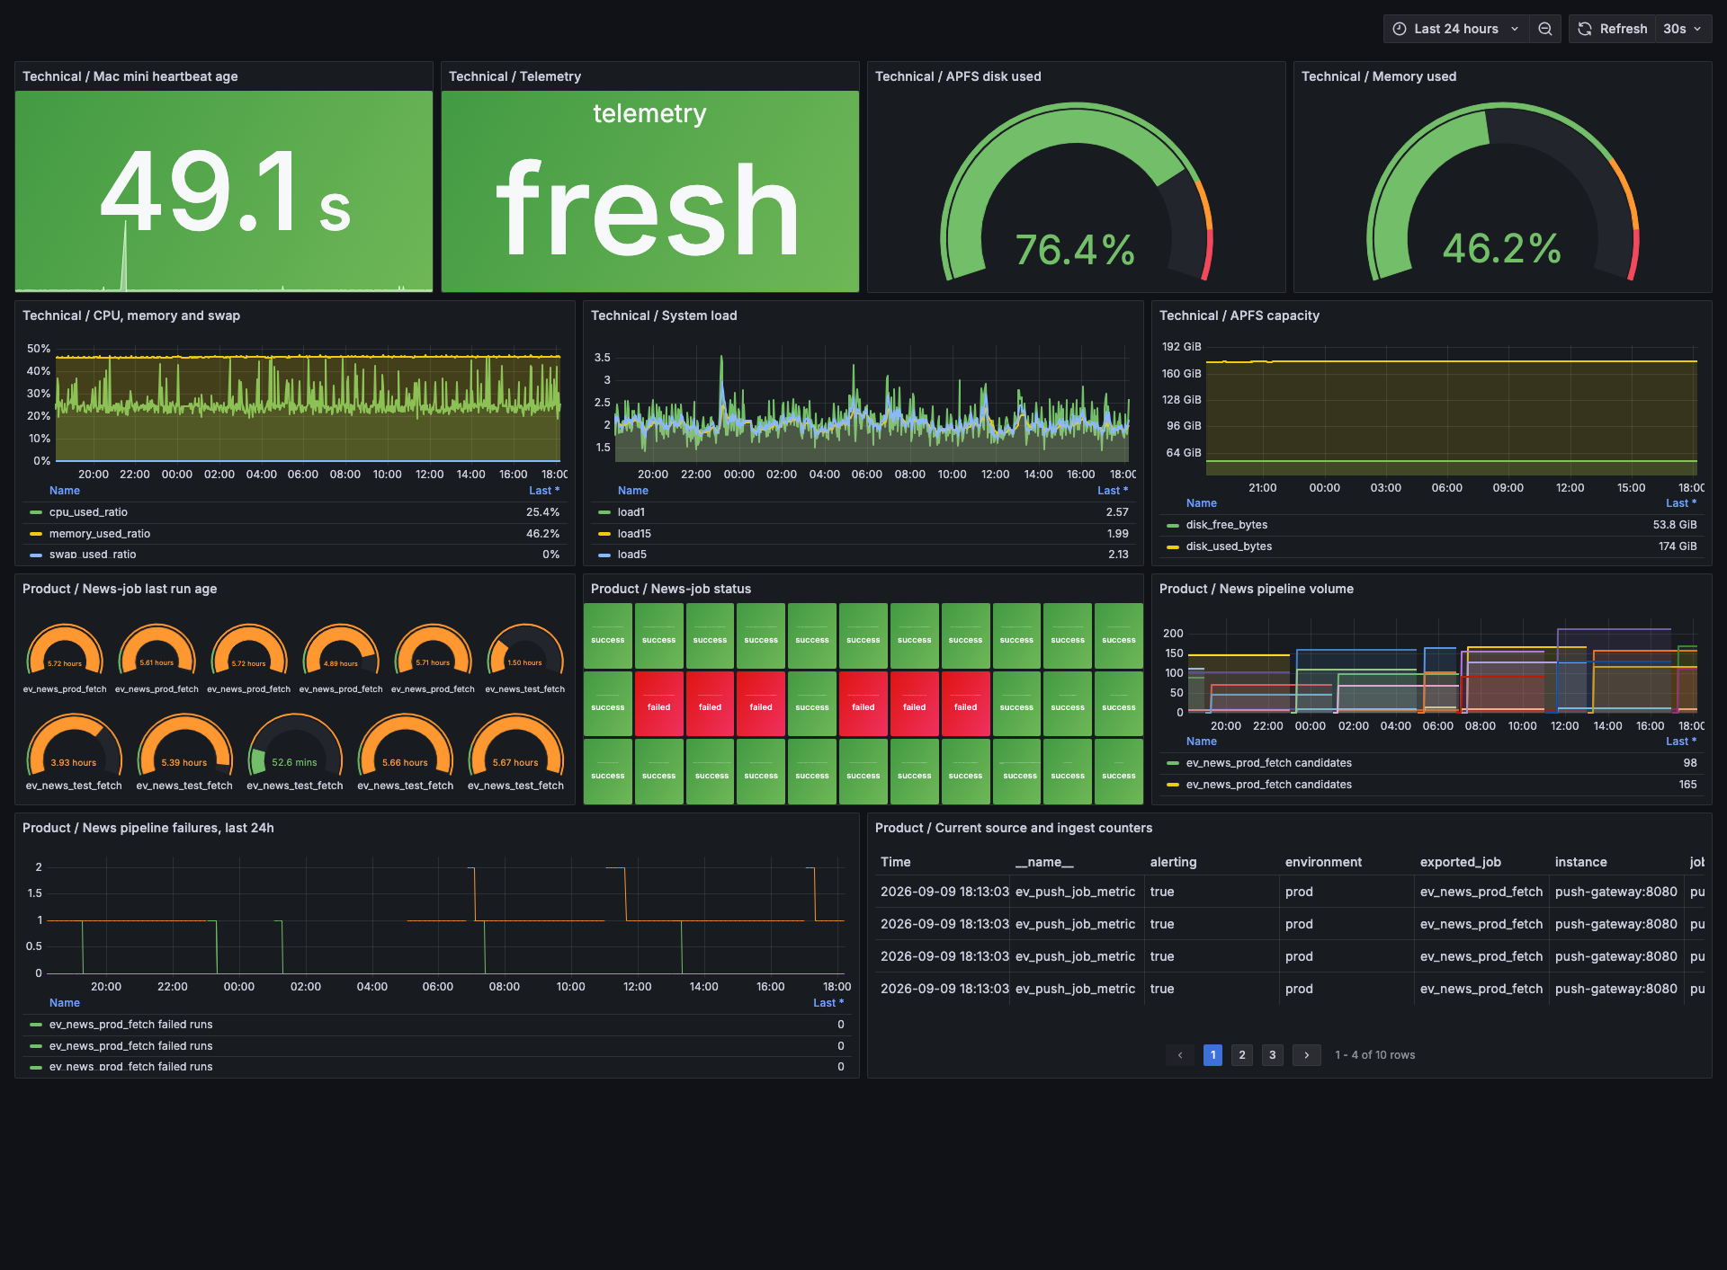1727x1270 pixels.
Task: Select page 1 of the table
Action: [1212, 1055]
